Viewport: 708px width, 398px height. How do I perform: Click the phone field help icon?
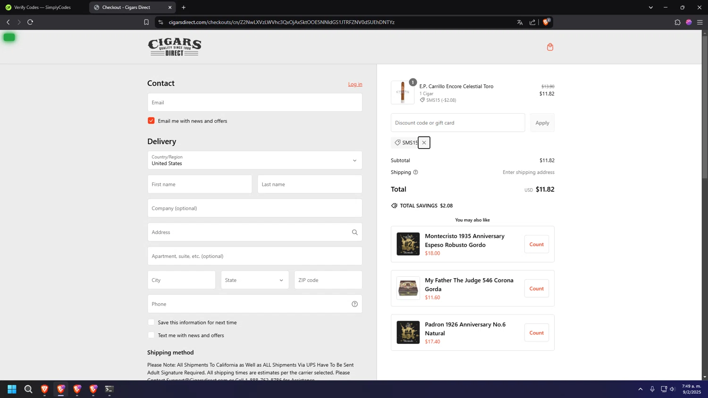[x=354, y=304]
